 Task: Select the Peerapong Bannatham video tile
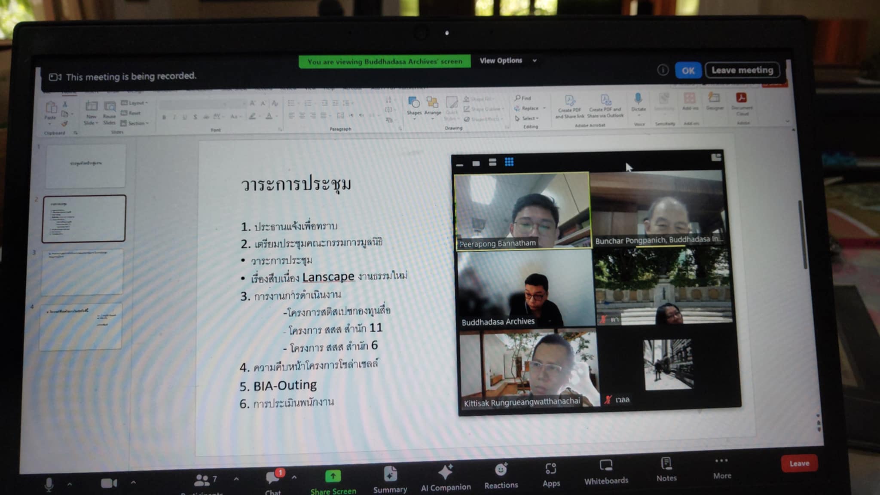coord(522,210)
